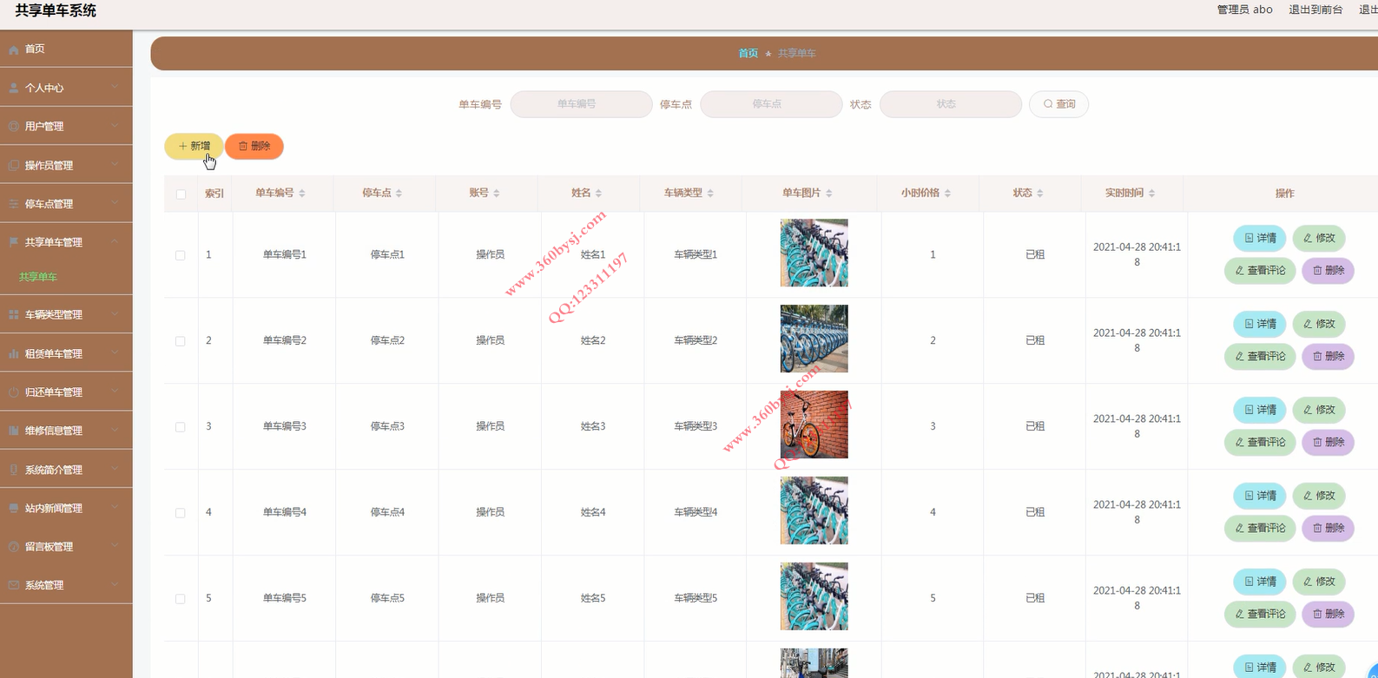Screen dimensions: 1378x678
Task: Click the orange 删除 batch delete button
Action: pos(254,146)
